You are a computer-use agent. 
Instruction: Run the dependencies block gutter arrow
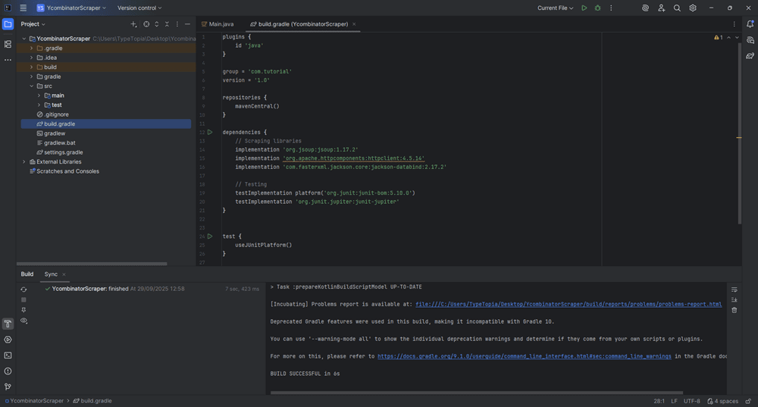[210, 132]
